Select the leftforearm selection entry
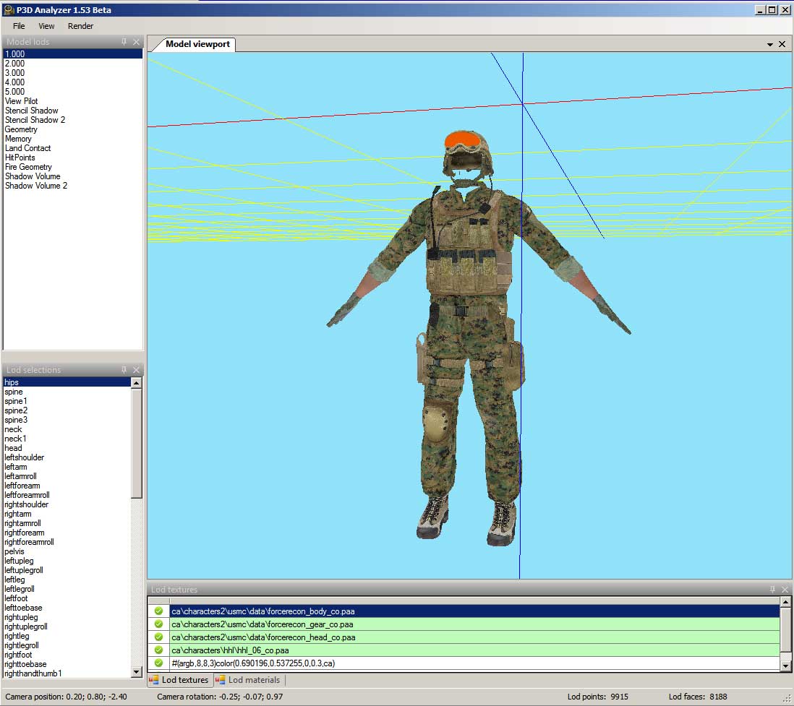The width and height of the screenshot is (794, 706). (x=22, y=486)
